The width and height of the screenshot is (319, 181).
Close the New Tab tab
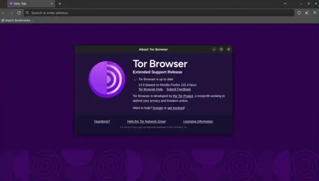tap(51, 3)
